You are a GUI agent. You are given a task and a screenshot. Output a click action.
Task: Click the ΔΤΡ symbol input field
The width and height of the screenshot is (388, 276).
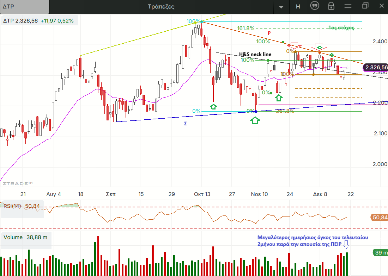(x=25, y=7)
